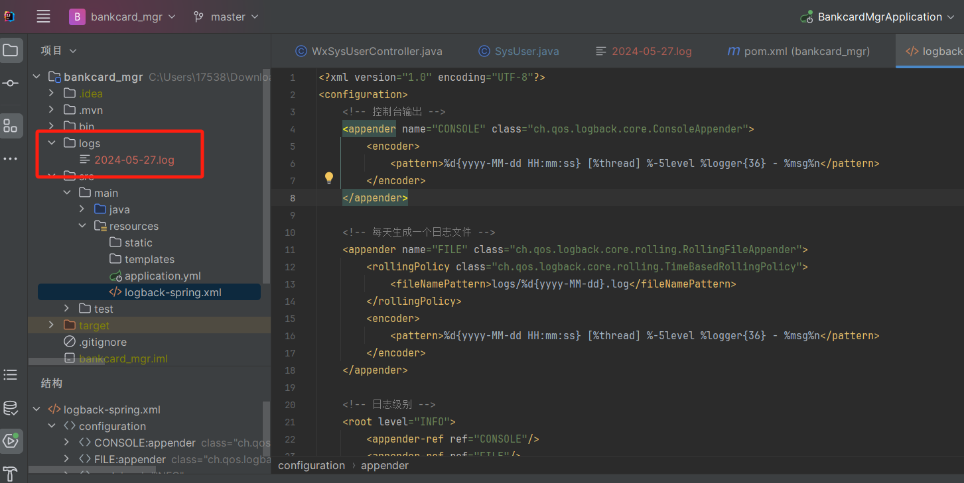The height and width of the screenshot is (483, 964).
Task: Click the fileNamePattern line of code
Action: [x=563, y=284]
